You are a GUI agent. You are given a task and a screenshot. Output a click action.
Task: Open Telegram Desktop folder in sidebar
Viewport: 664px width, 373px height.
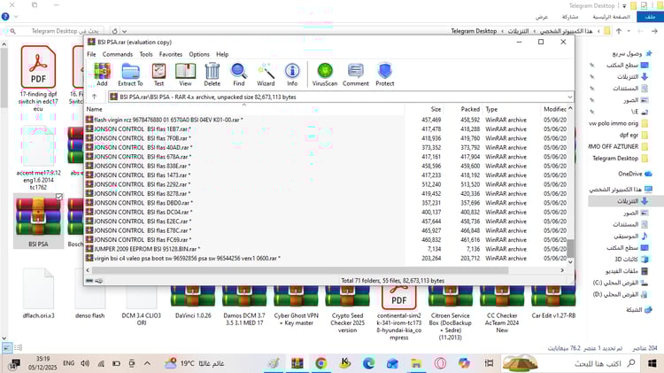tap(621, 158)
